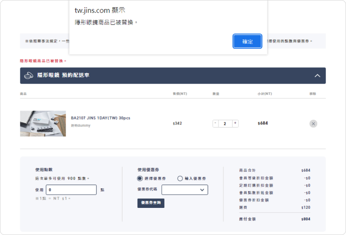Increase quantity with the plus button
Screen dimensions: 346x235
tap(235, 123)
